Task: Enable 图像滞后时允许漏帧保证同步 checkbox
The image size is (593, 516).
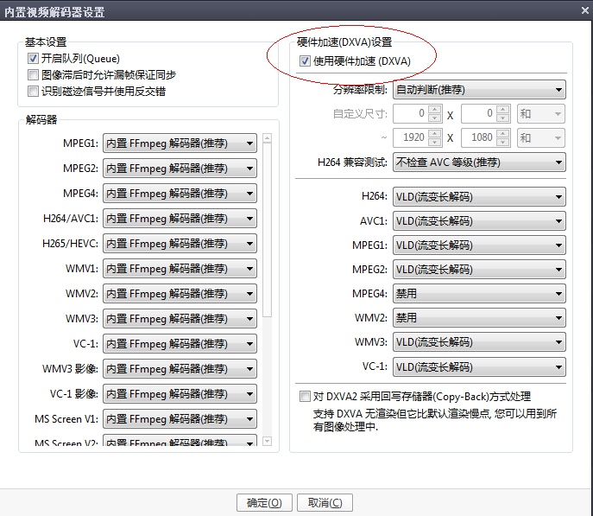Action: [x=33, y=74]
